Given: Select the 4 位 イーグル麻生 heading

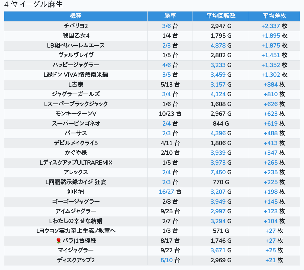Looking at the screenshot, I should (x=34, y=4).
